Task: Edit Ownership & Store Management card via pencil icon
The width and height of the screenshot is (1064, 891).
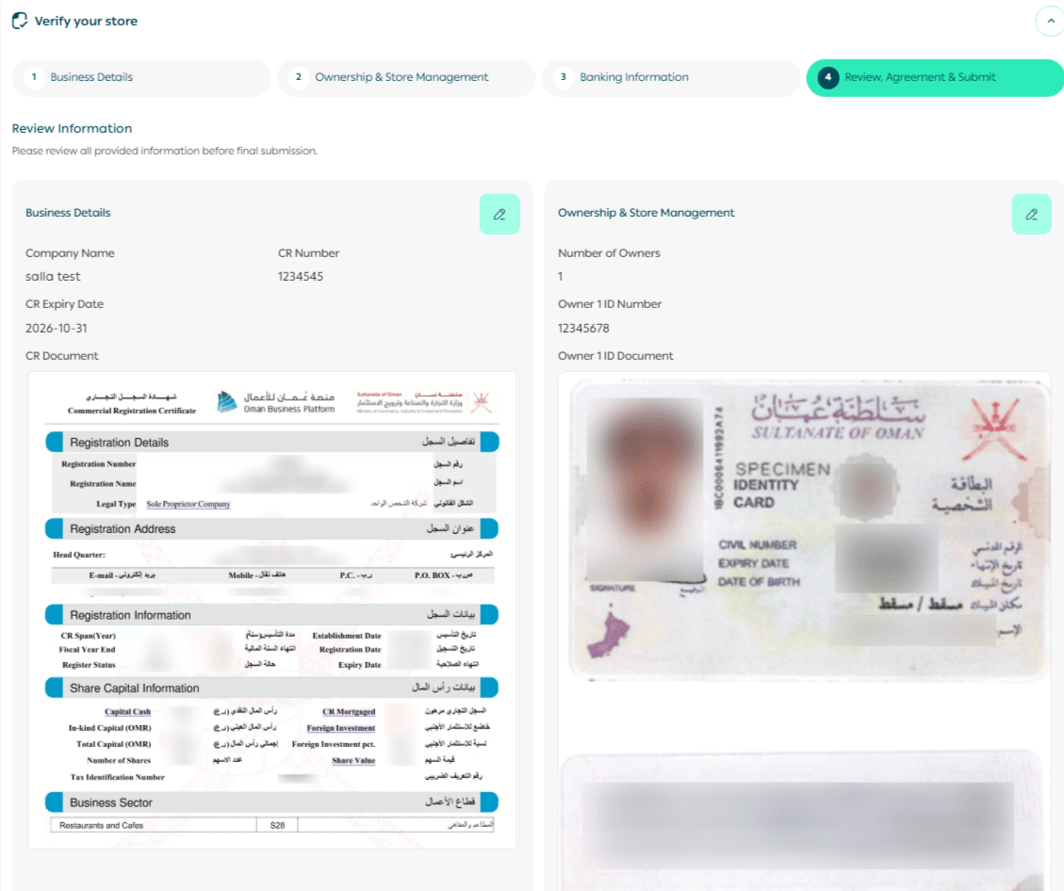Action: 1031,215
